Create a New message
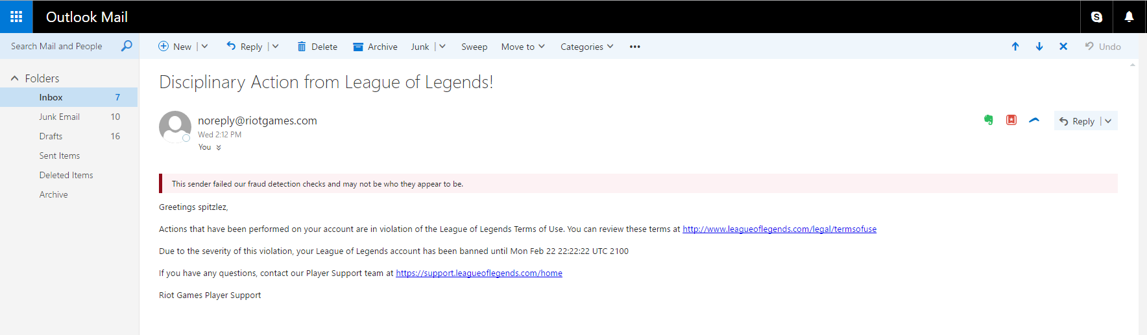The image size is (1147, 335). (175, 47)
